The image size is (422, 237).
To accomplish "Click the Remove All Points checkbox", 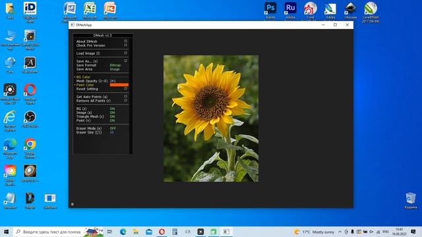I will [x=125, y=101].
